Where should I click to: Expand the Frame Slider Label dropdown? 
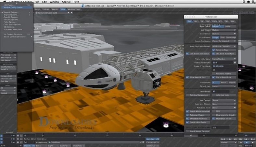pos(224,59)
